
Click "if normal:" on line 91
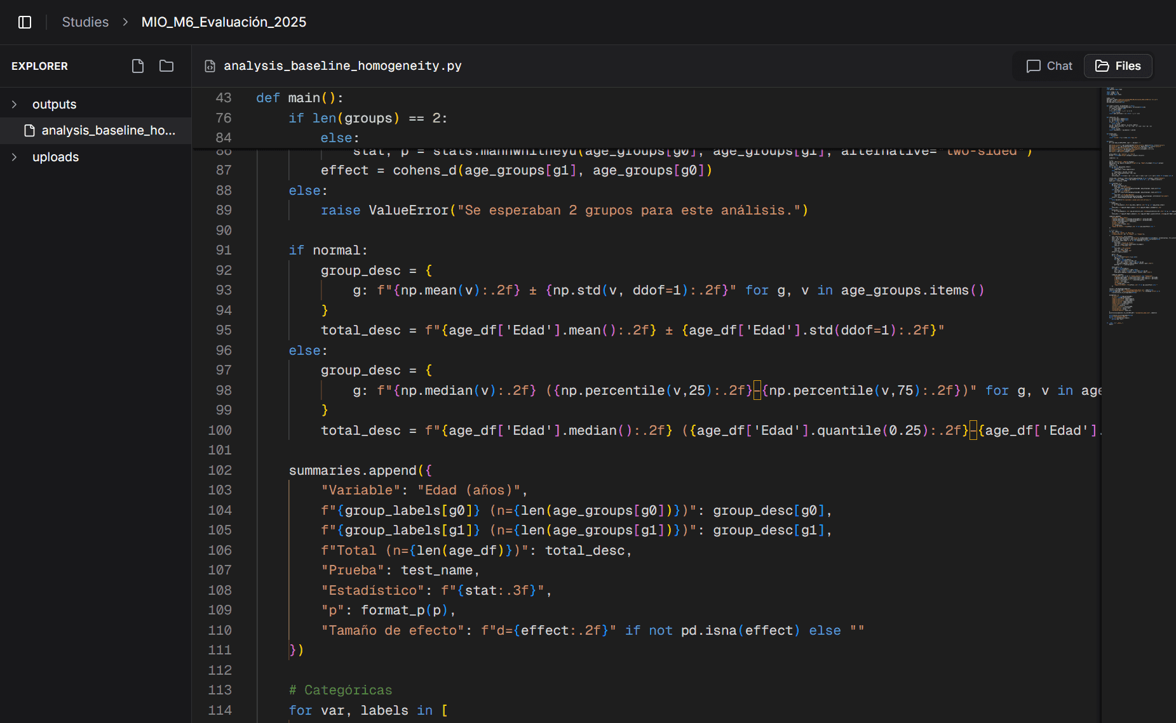(x=328, y=250)
